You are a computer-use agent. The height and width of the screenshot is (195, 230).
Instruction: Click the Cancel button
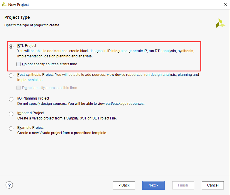pos(213,185)
